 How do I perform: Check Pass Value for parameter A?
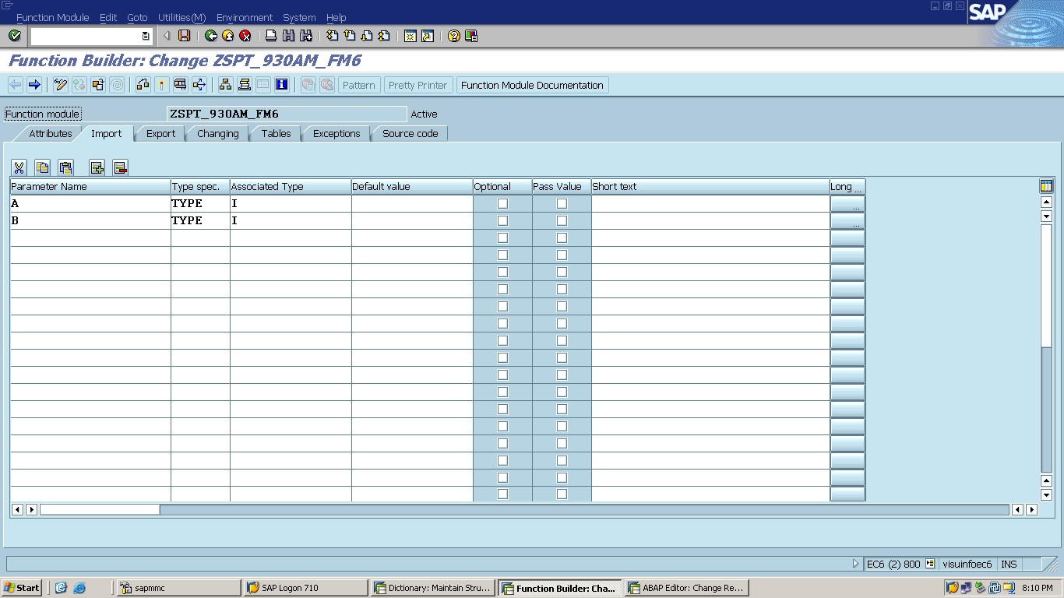pos(562,203)
